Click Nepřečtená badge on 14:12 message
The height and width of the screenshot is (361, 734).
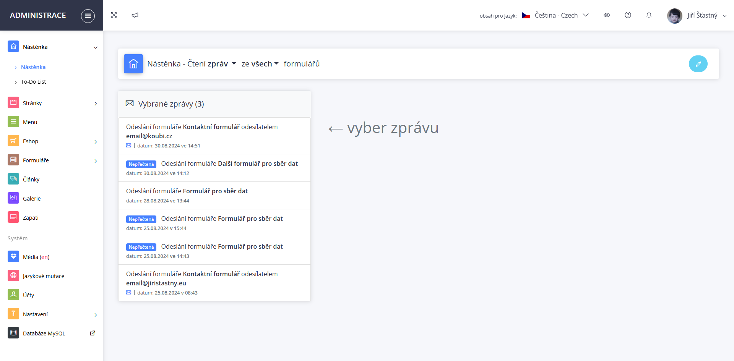pyautogui.click(x=141, y=164)
